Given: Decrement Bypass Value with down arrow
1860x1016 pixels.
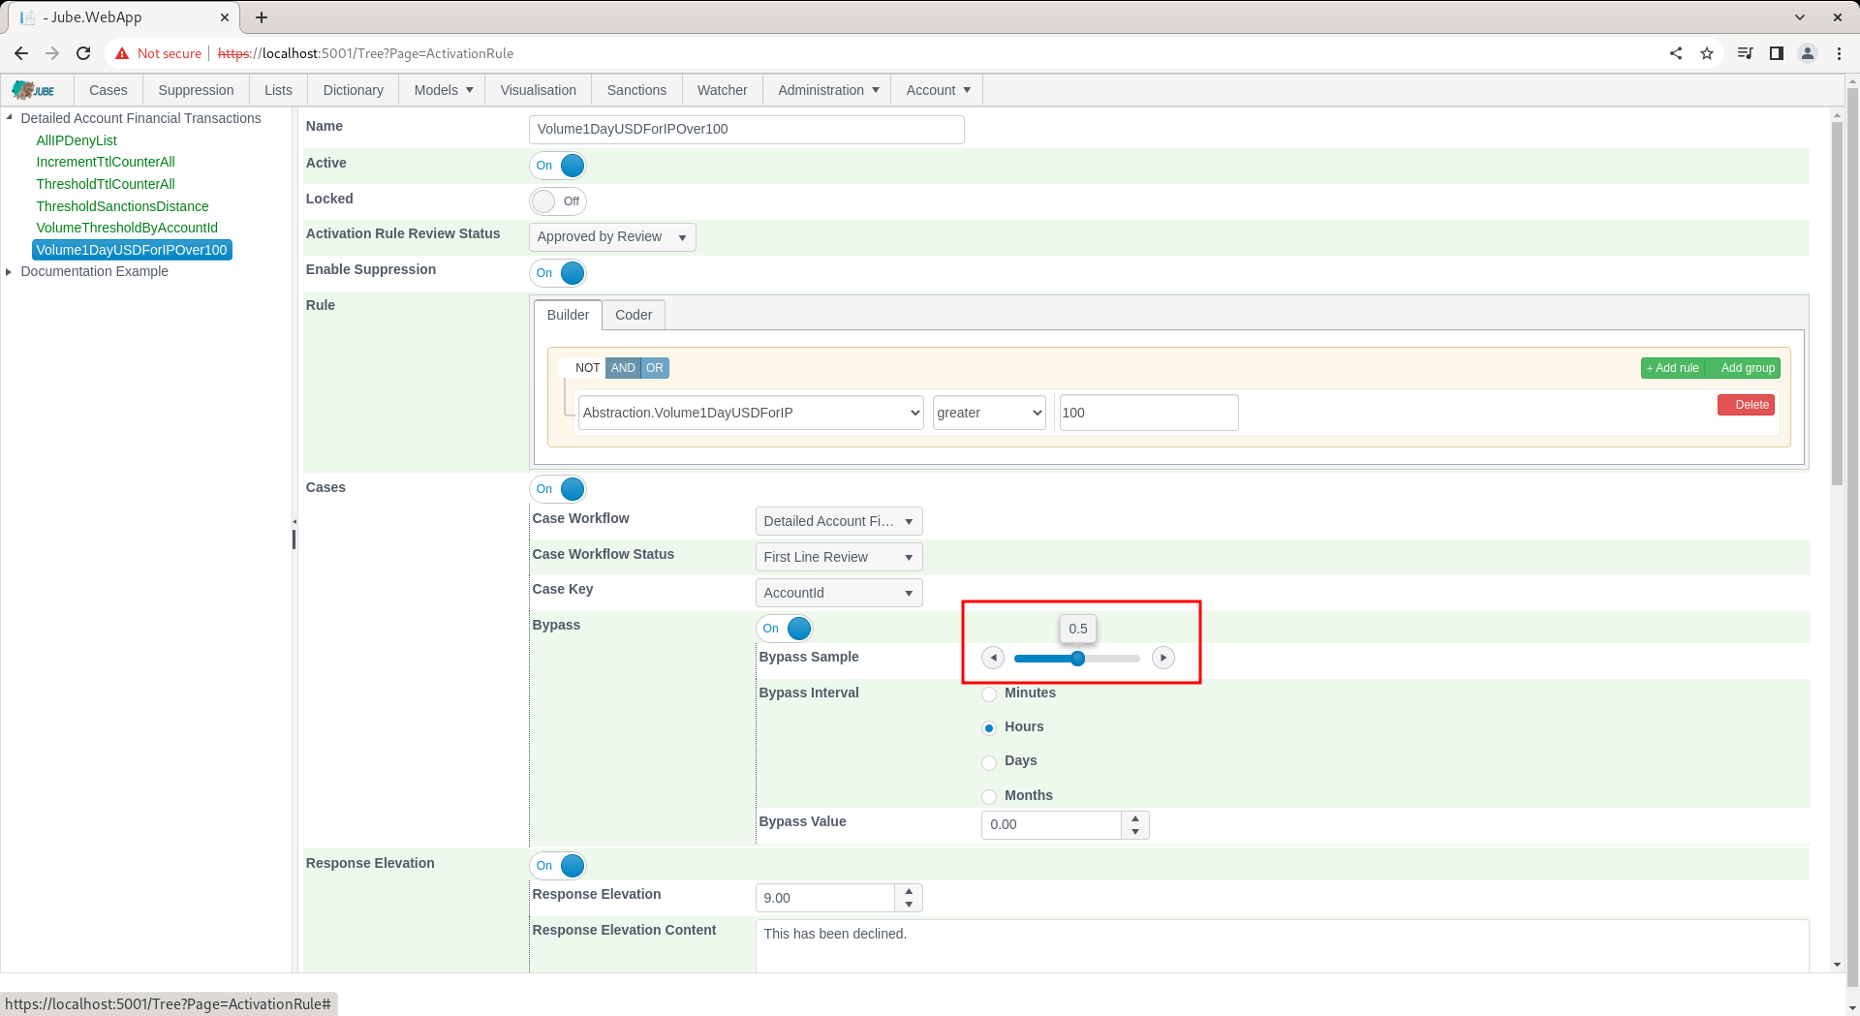Looking at the screenshot, I should (1135, 832).
